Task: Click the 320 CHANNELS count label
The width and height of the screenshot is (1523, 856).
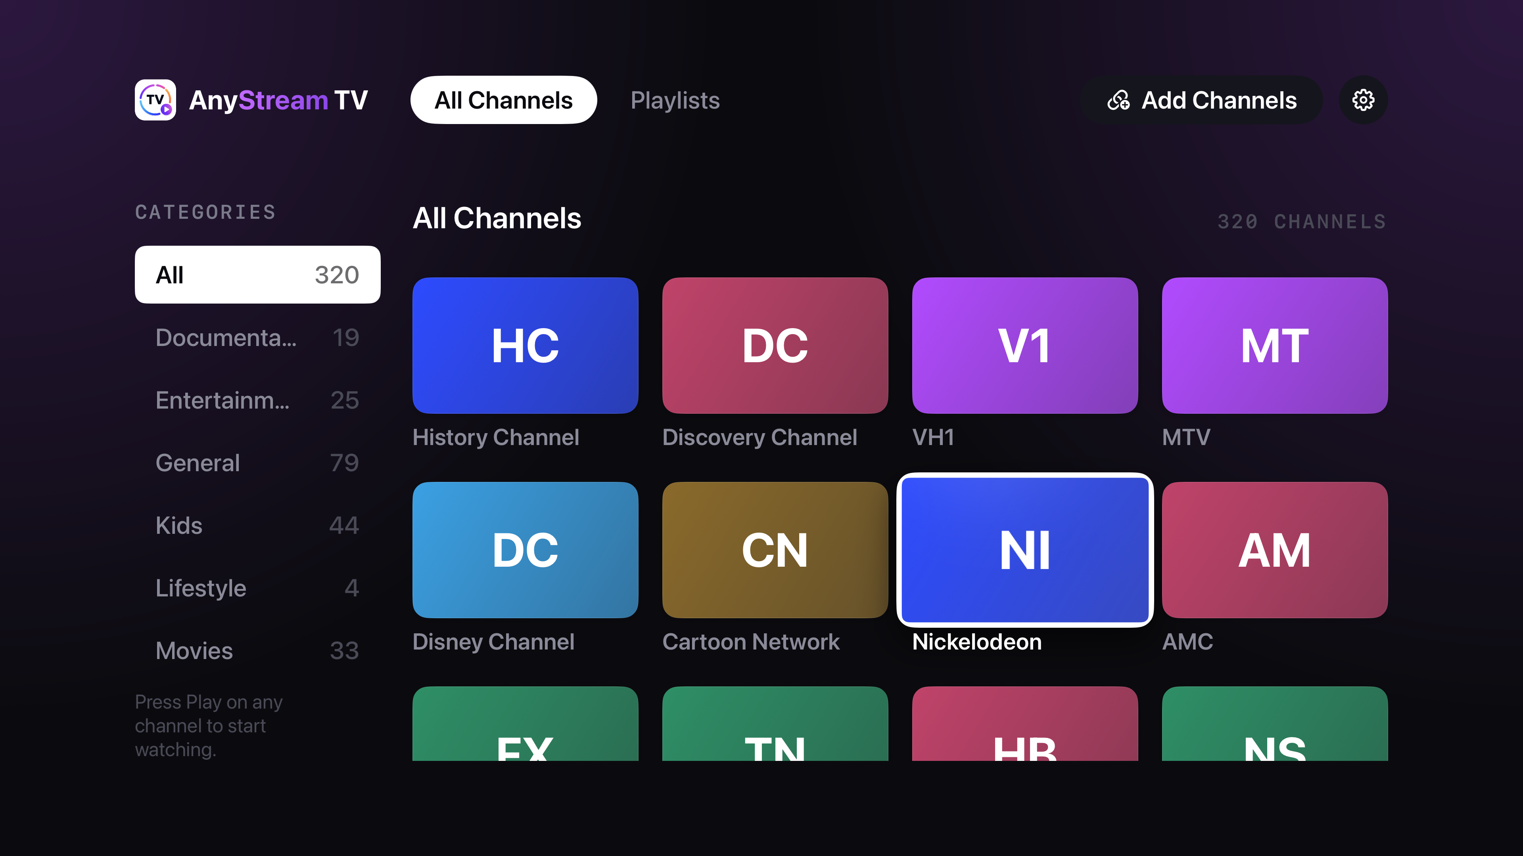Action: [1302, 222]
